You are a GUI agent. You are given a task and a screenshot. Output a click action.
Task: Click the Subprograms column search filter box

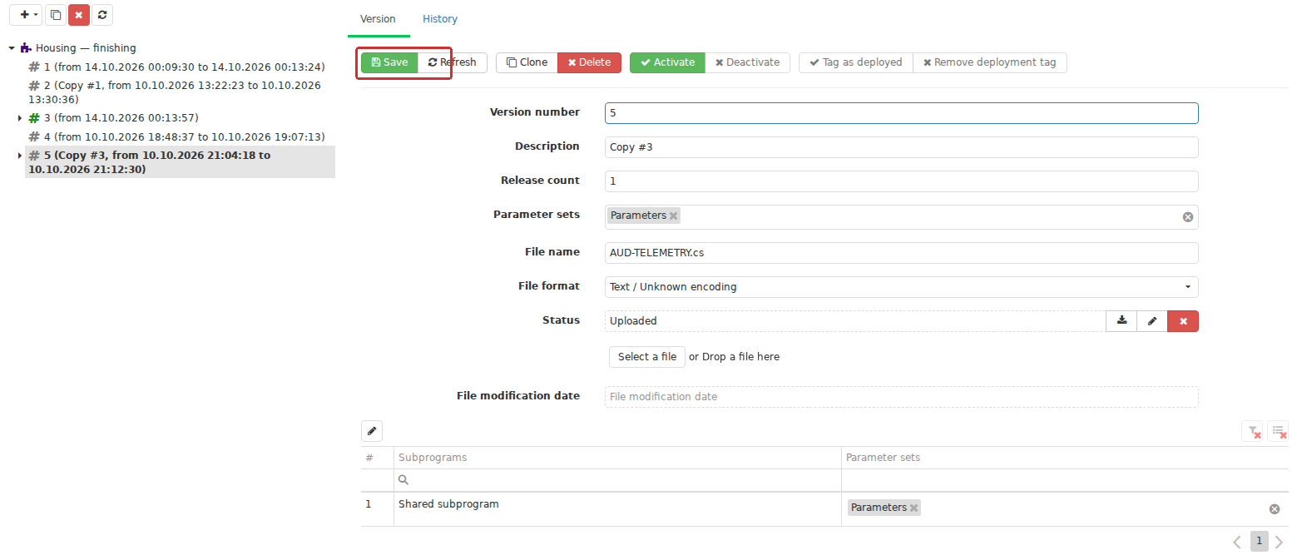click(x=617, y=480)
